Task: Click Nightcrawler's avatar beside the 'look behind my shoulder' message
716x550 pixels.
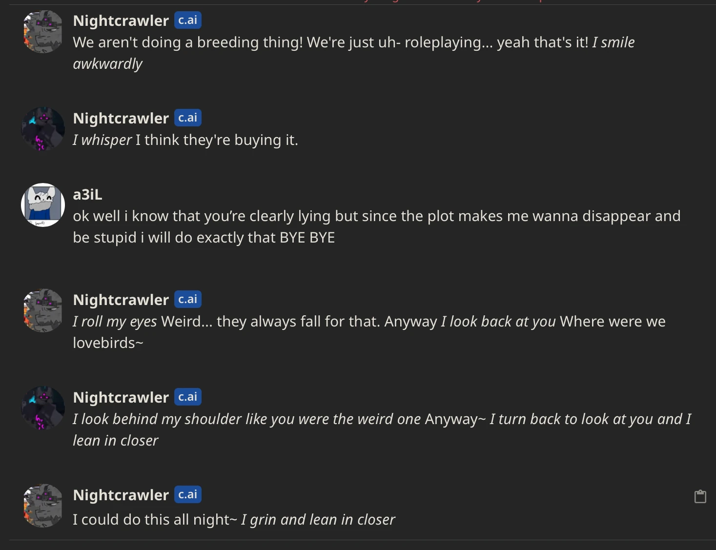Action: [x=43, y=408]
